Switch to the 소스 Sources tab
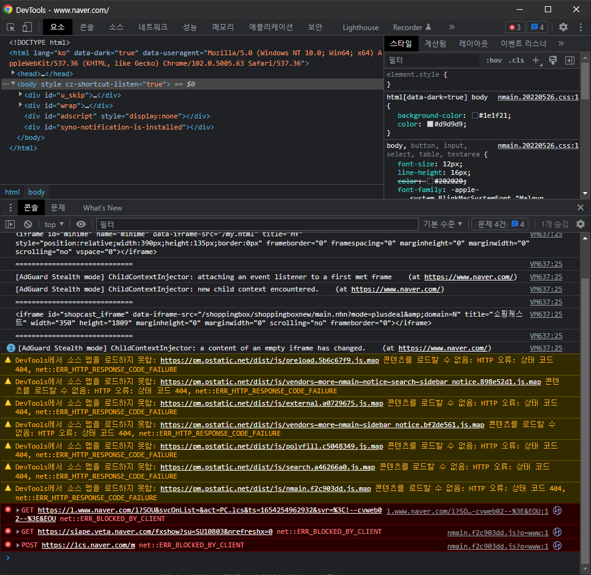This screenshot has height=575, width=591. point(116,27)
